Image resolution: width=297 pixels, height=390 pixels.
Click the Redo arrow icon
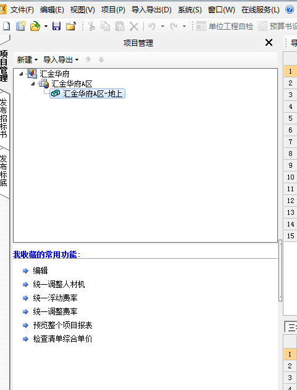(174, 26)
